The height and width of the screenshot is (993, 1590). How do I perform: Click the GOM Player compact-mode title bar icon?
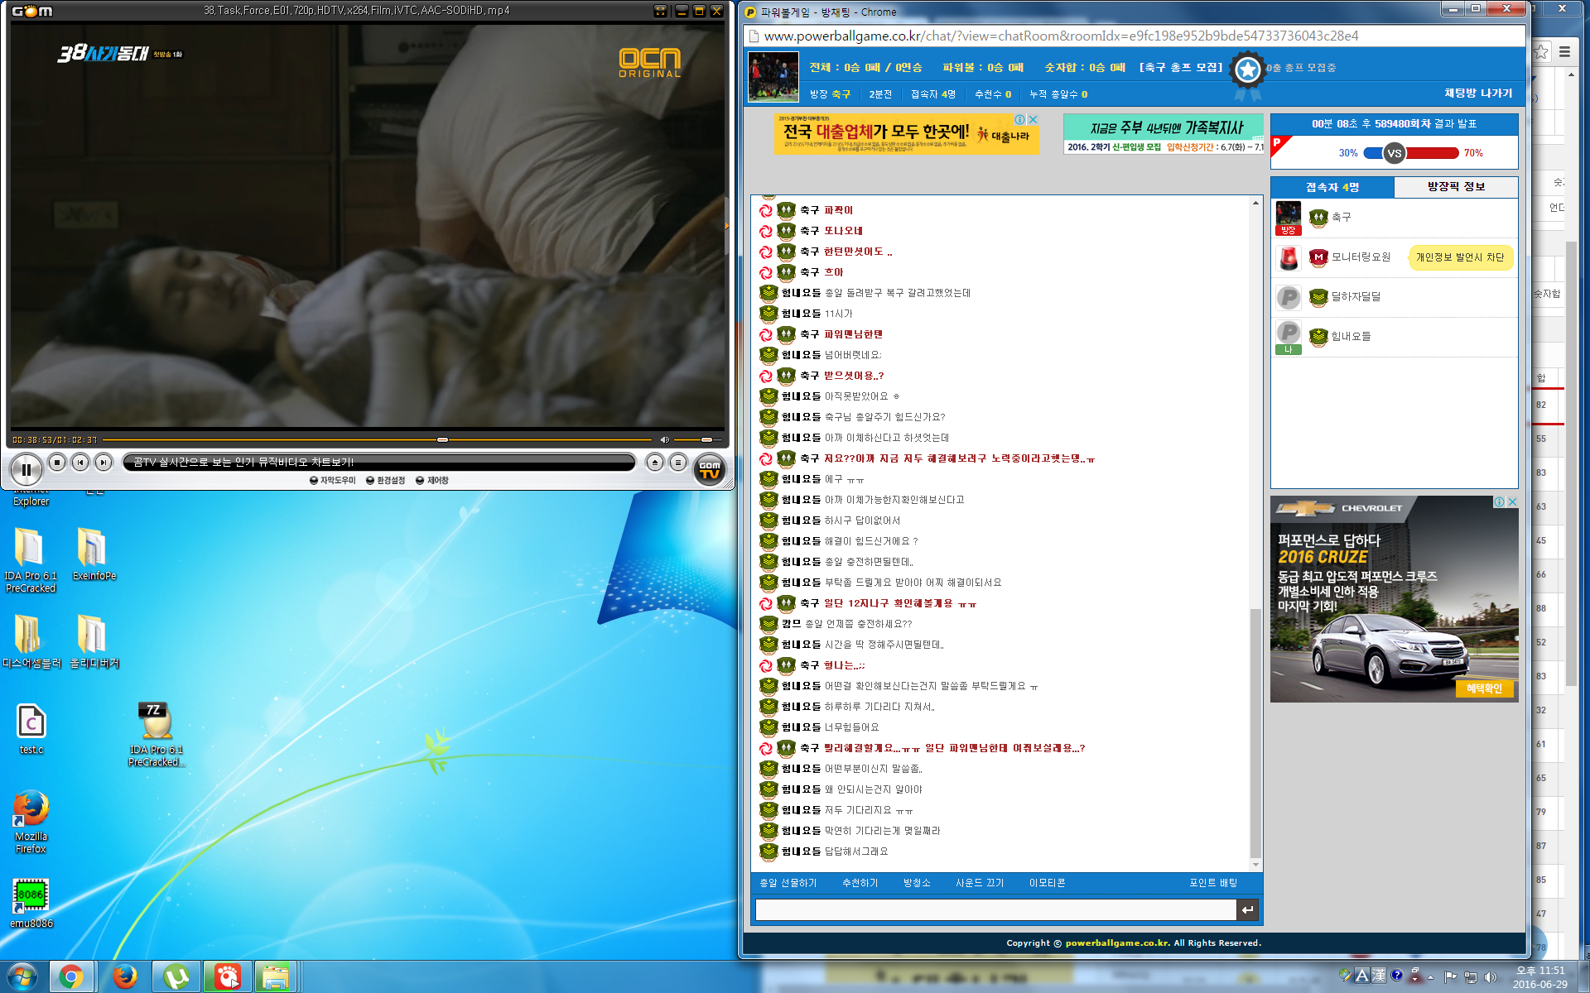pyautogui.click(x=660, y=11)
